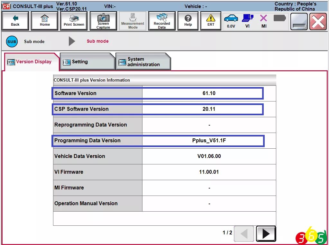The image size is (329, 245).
Task: Select the Version Display tab
Action: point(32,62)
